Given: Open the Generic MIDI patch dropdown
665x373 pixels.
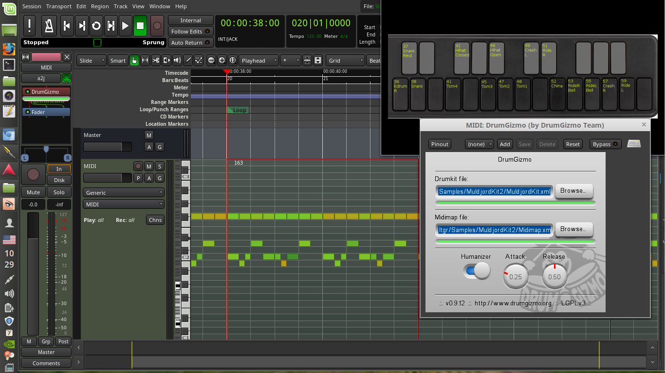Looking at the screenshot, I should click(x=124, y=193).
